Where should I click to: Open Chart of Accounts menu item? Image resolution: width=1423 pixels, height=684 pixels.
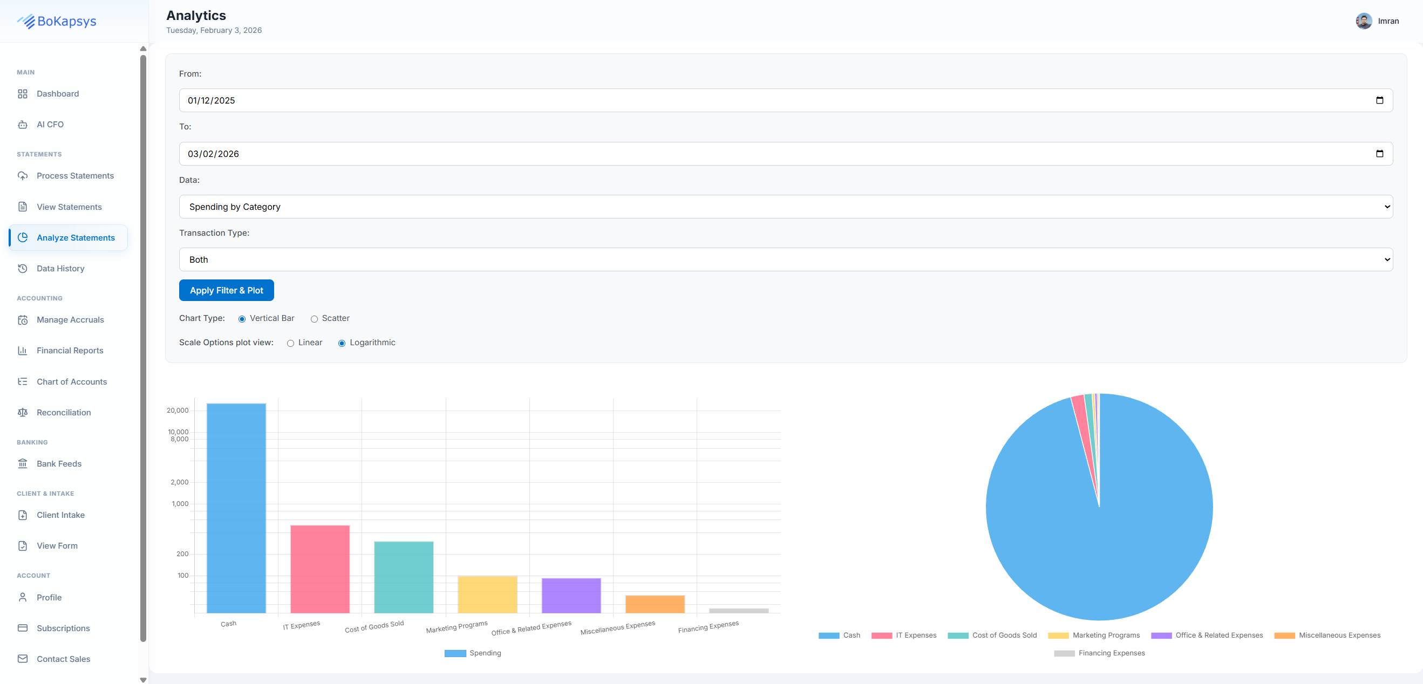point(72,381)
